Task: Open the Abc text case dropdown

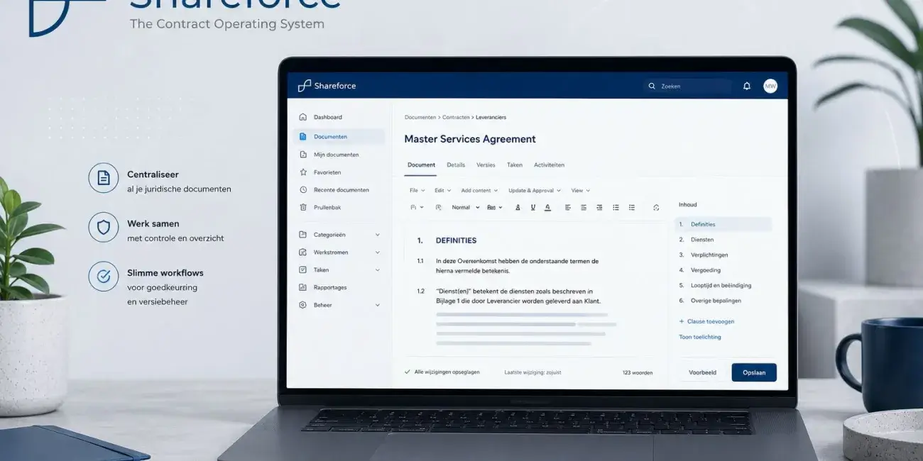Action: (x=495, y=207)
